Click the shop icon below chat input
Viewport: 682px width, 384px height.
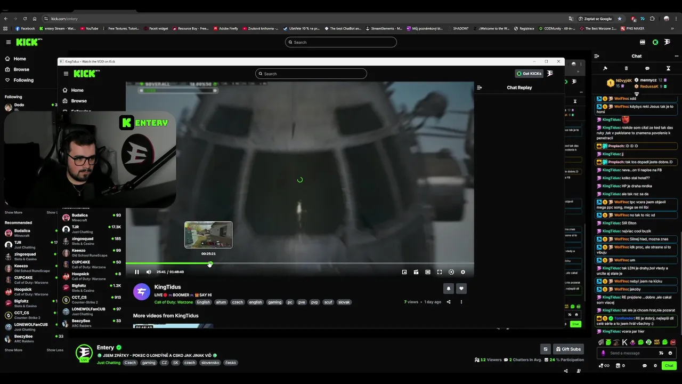click(618, 365)
